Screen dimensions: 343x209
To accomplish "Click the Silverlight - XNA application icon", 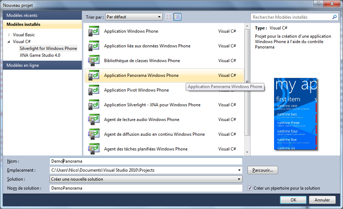I will pos(93,105).
